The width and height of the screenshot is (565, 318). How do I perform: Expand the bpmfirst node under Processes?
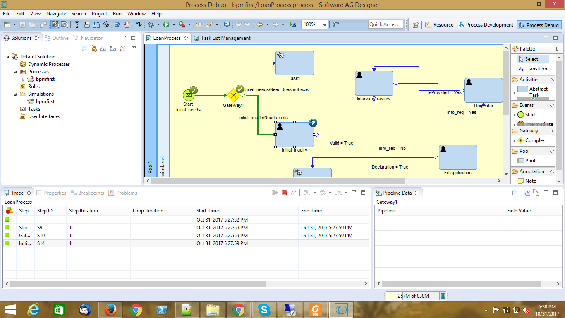point(24,79)
